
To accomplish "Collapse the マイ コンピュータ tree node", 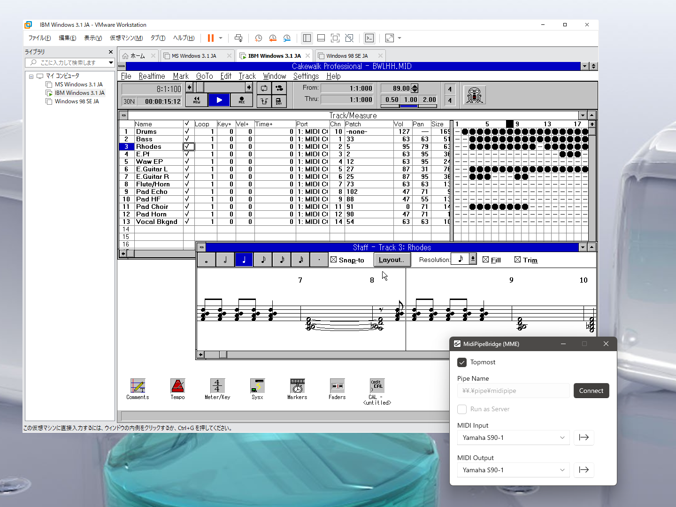I will pyautogui.click(x=31, y=76).
